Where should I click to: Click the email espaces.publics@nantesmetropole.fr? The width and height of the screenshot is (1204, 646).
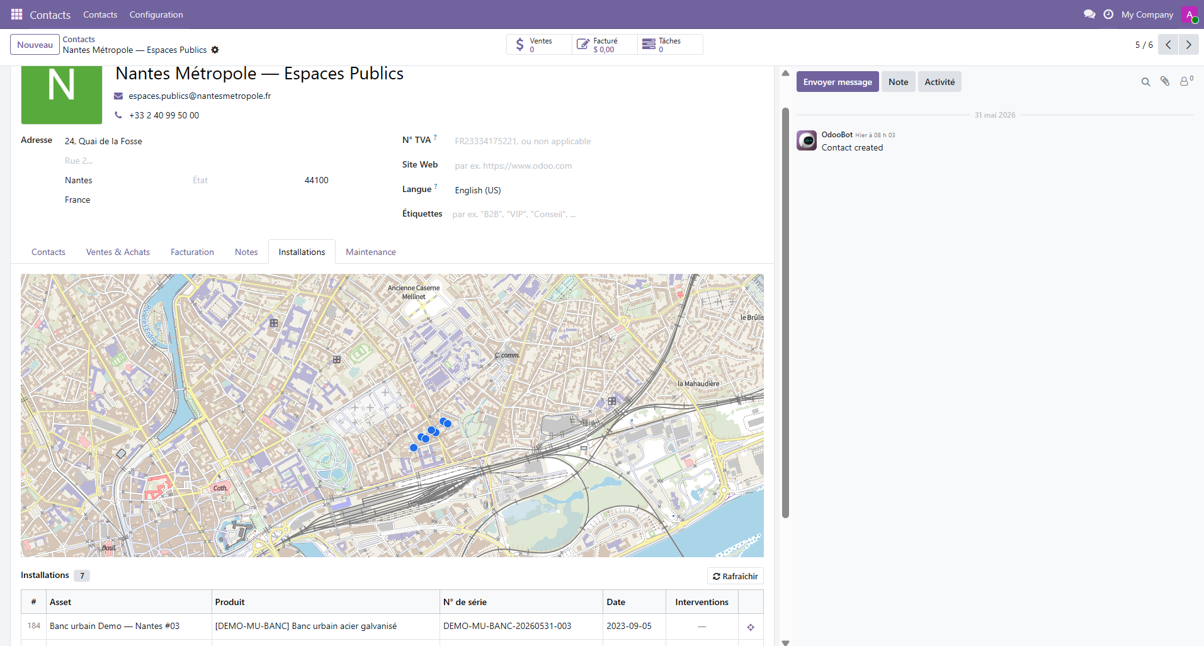pyautogui.click(x=200, y=96)
